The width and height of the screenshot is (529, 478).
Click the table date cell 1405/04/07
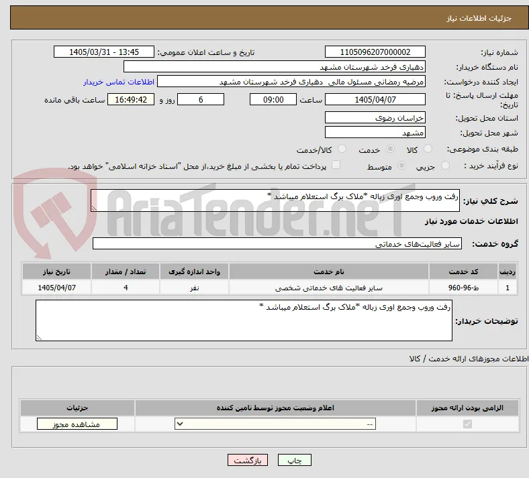56,288
